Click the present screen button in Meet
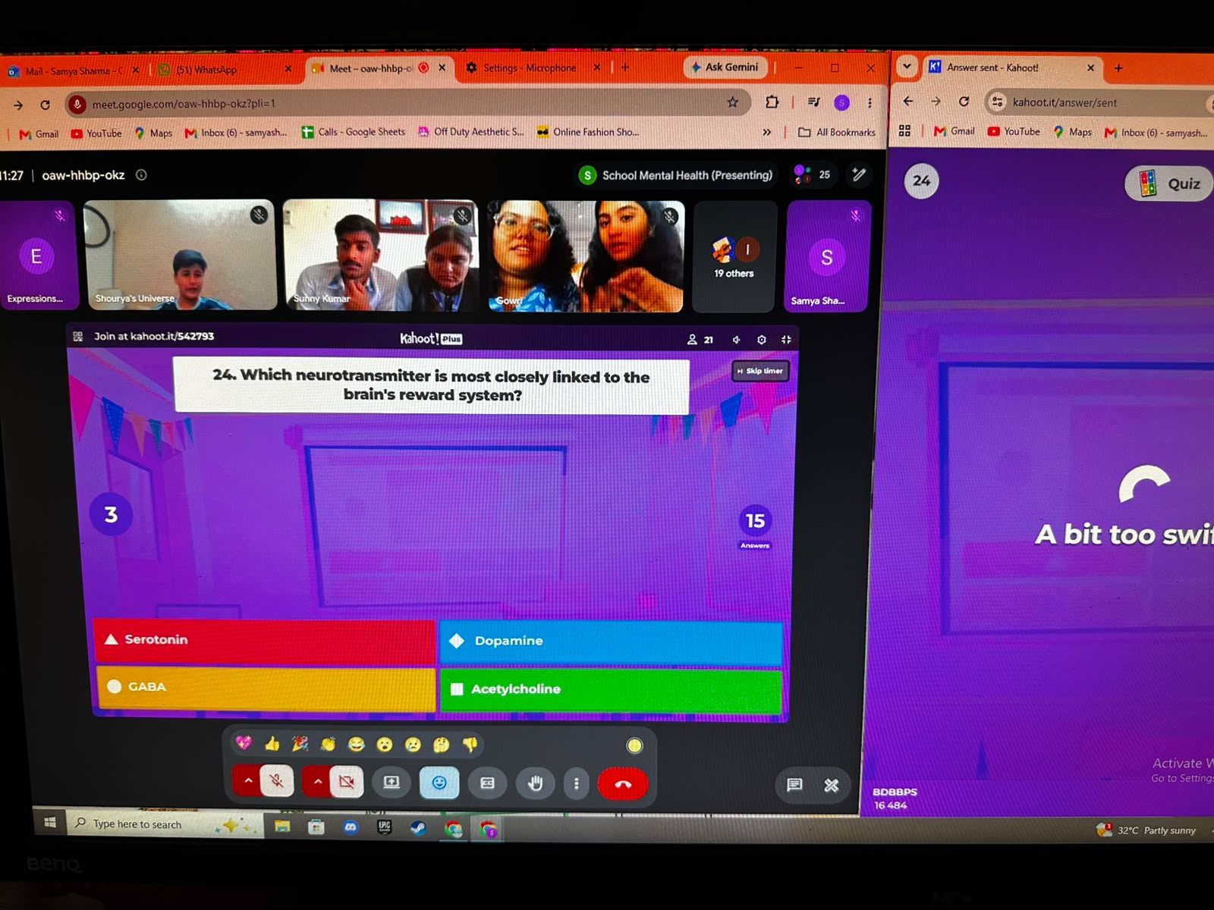This screenshot has width=1214, height=910. coord(392,783)
